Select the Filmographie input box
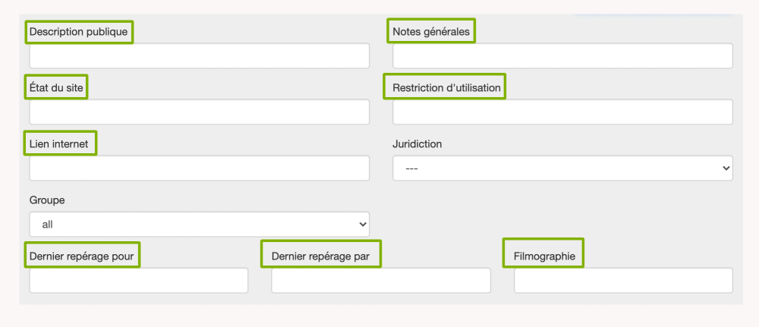 click(x=623, y=281)
